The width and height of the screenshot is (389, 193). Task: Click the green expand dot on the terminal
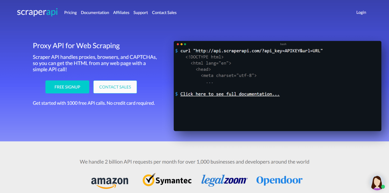(185, 44)
